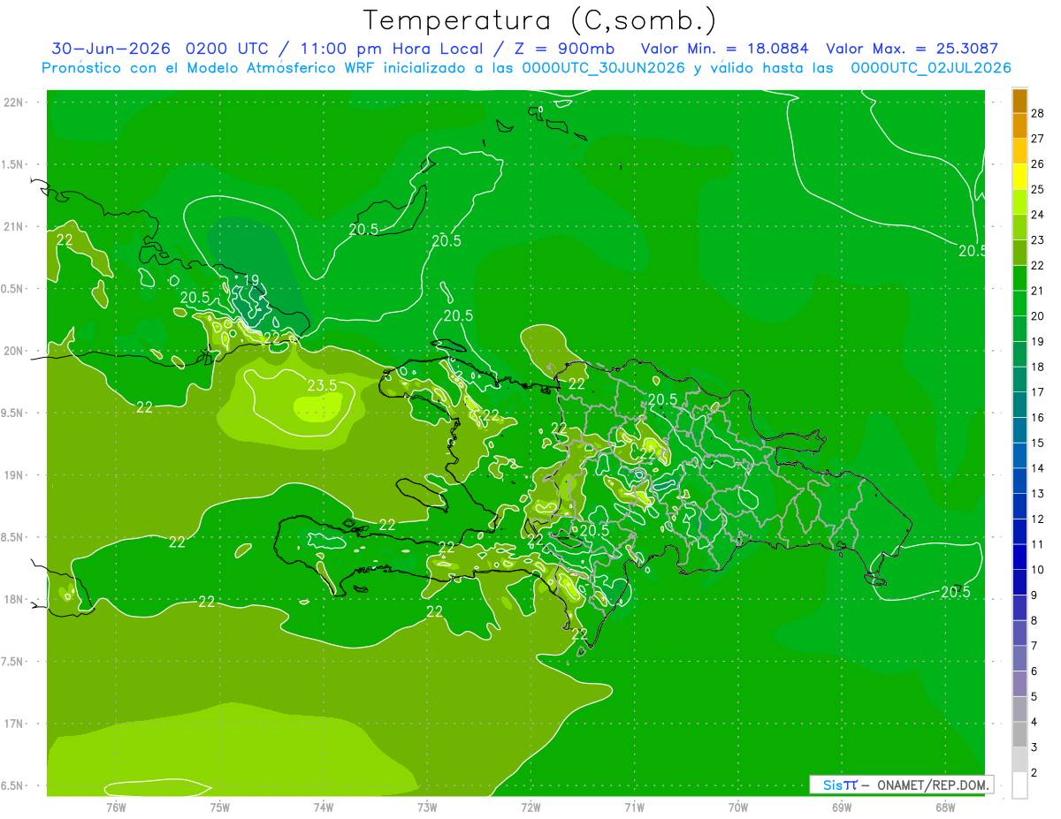Click the '19N' latitude axis label
The image size is (1061, 819).
12,475
